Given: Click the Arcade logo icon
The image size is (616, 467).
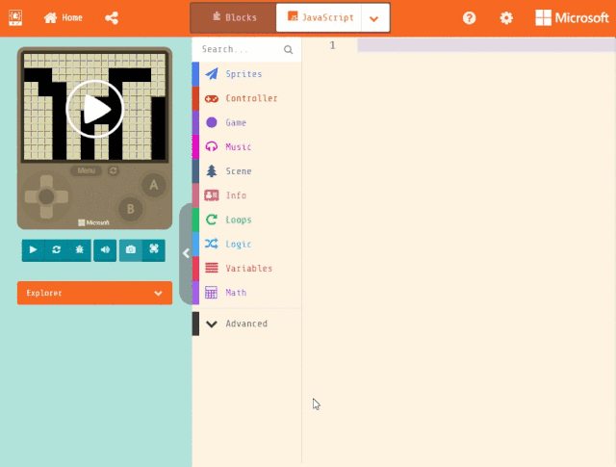Looking at the screenshot, I should (15, 17).
